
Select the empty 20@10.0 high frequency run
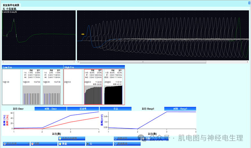tap(73, 87)
